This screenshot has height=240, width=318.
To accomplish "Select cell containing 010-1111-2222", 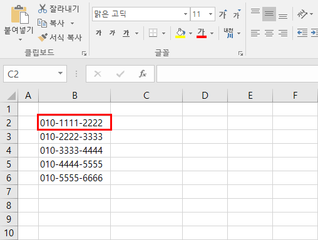I will pos(74,122).
